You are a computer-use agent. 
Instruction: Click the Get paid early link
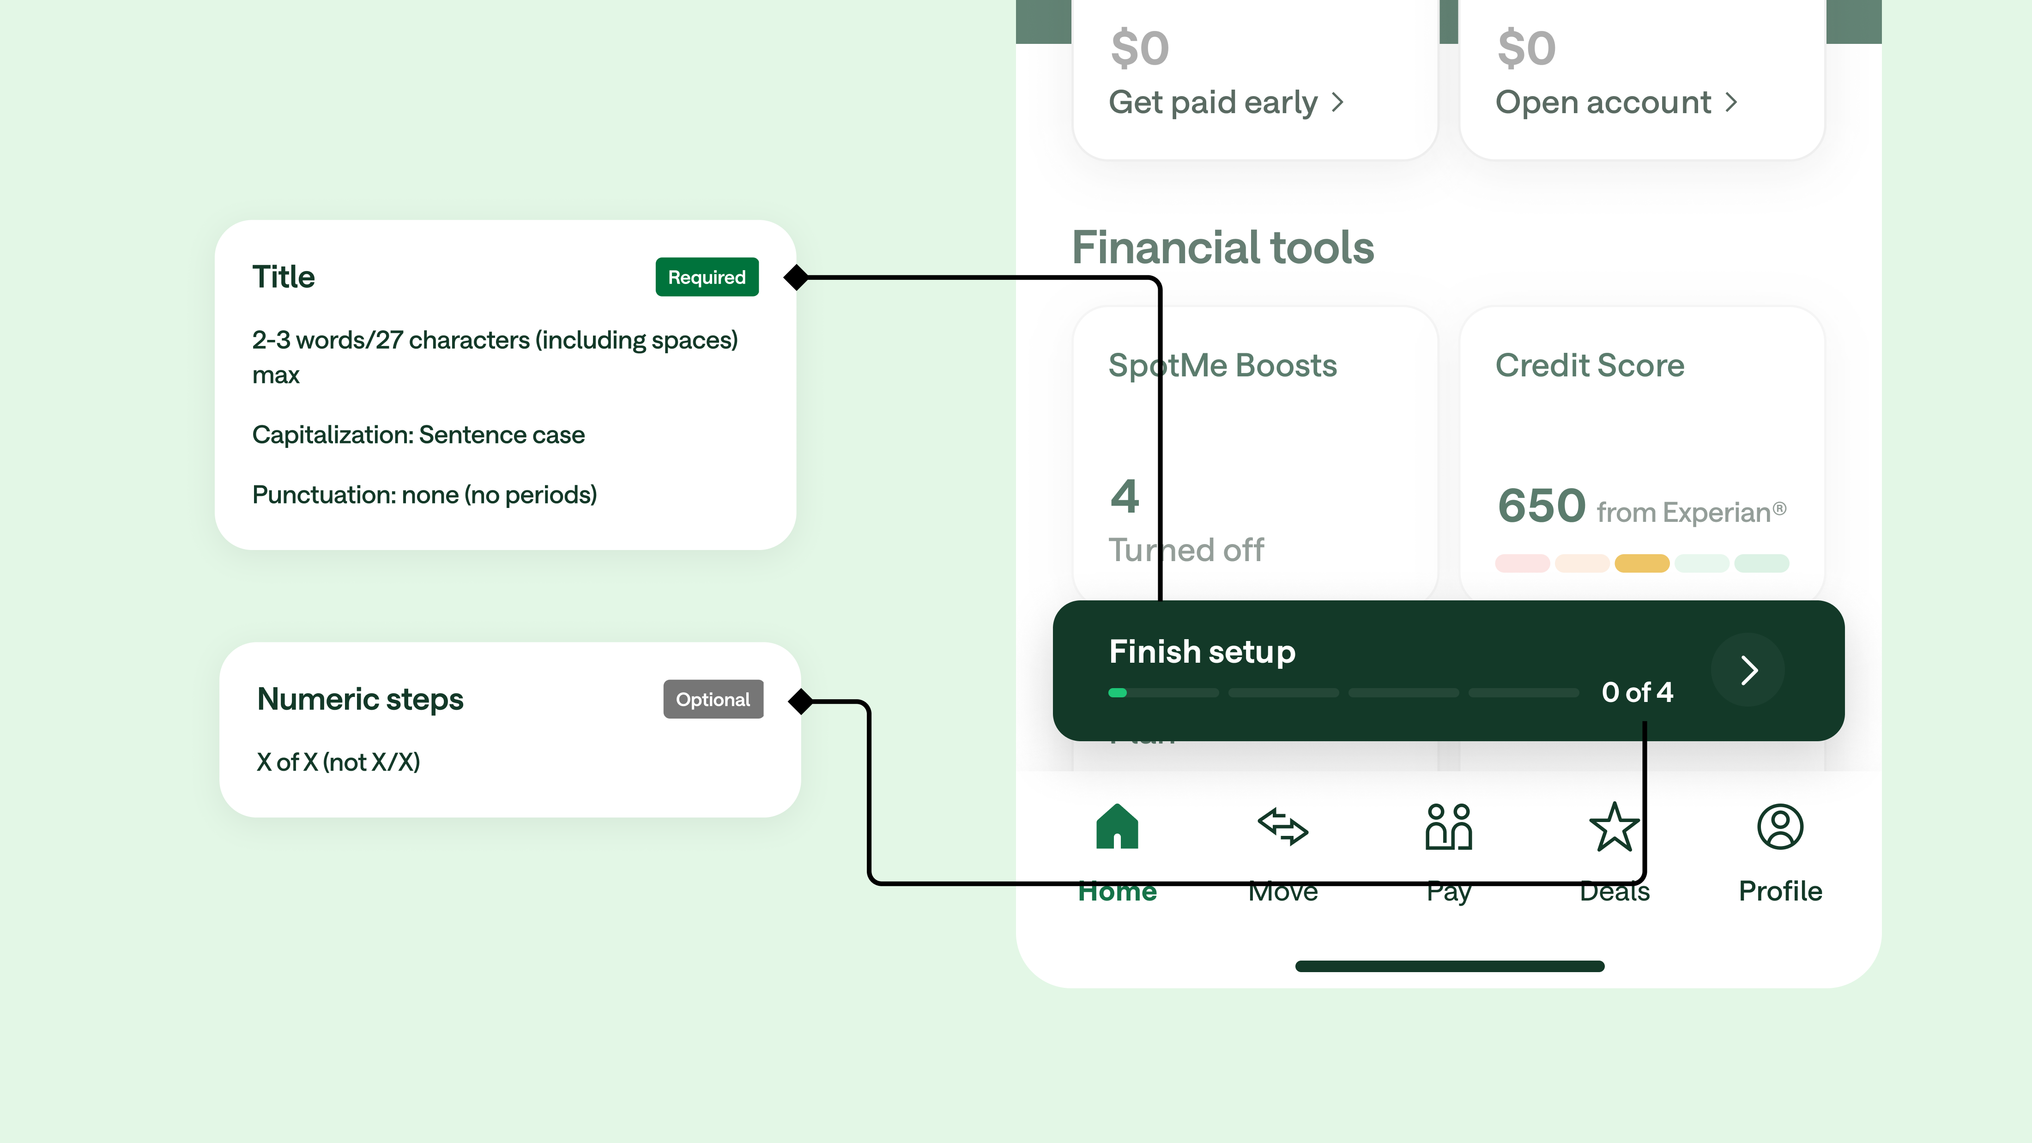(1213, 103)
